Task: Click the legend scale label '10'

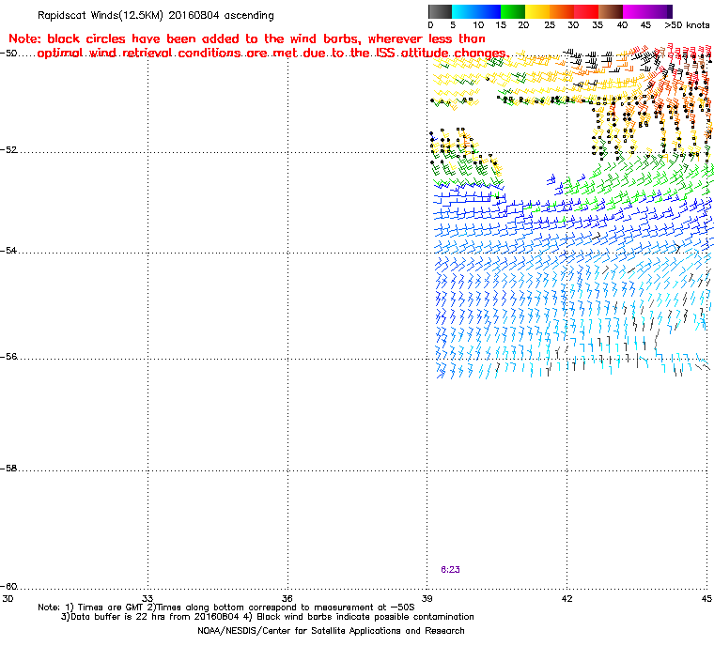Action: [478, 25]
